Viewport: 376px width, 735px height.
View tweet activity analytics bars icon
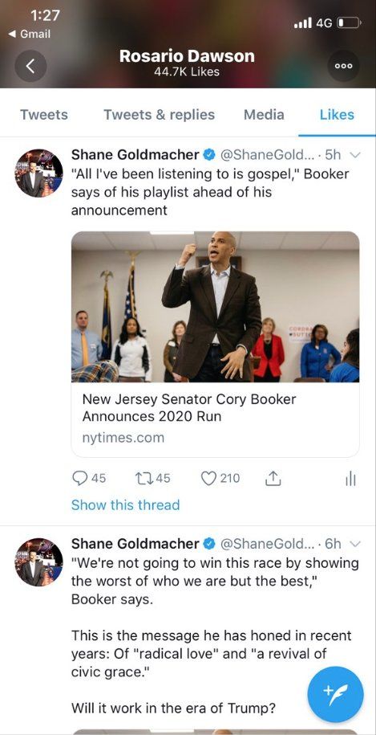tap(350, 479)
